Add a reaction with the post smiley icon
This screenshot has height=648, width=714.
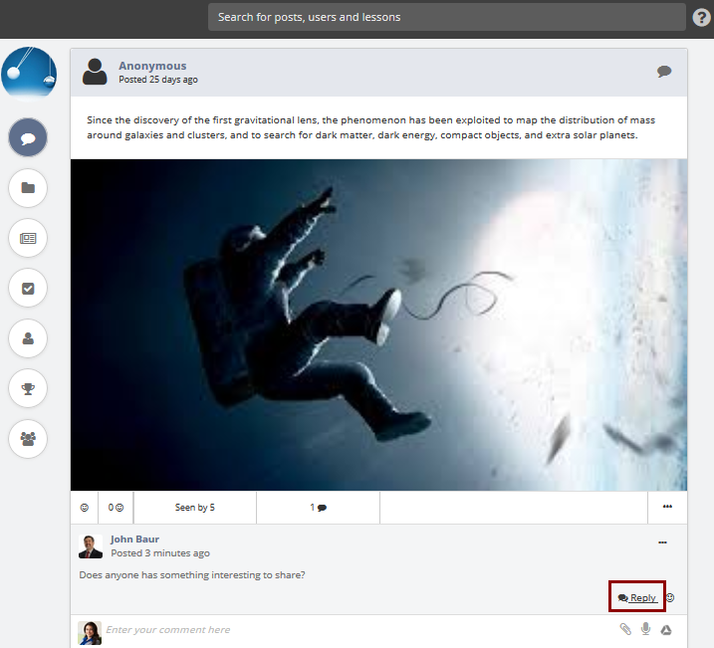click(x=85, y=508)
